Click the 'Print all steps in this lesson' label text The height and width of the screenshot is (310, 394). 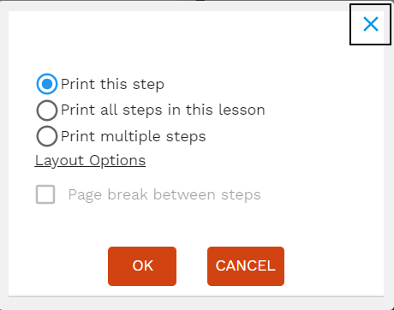(x=163, y=110)
